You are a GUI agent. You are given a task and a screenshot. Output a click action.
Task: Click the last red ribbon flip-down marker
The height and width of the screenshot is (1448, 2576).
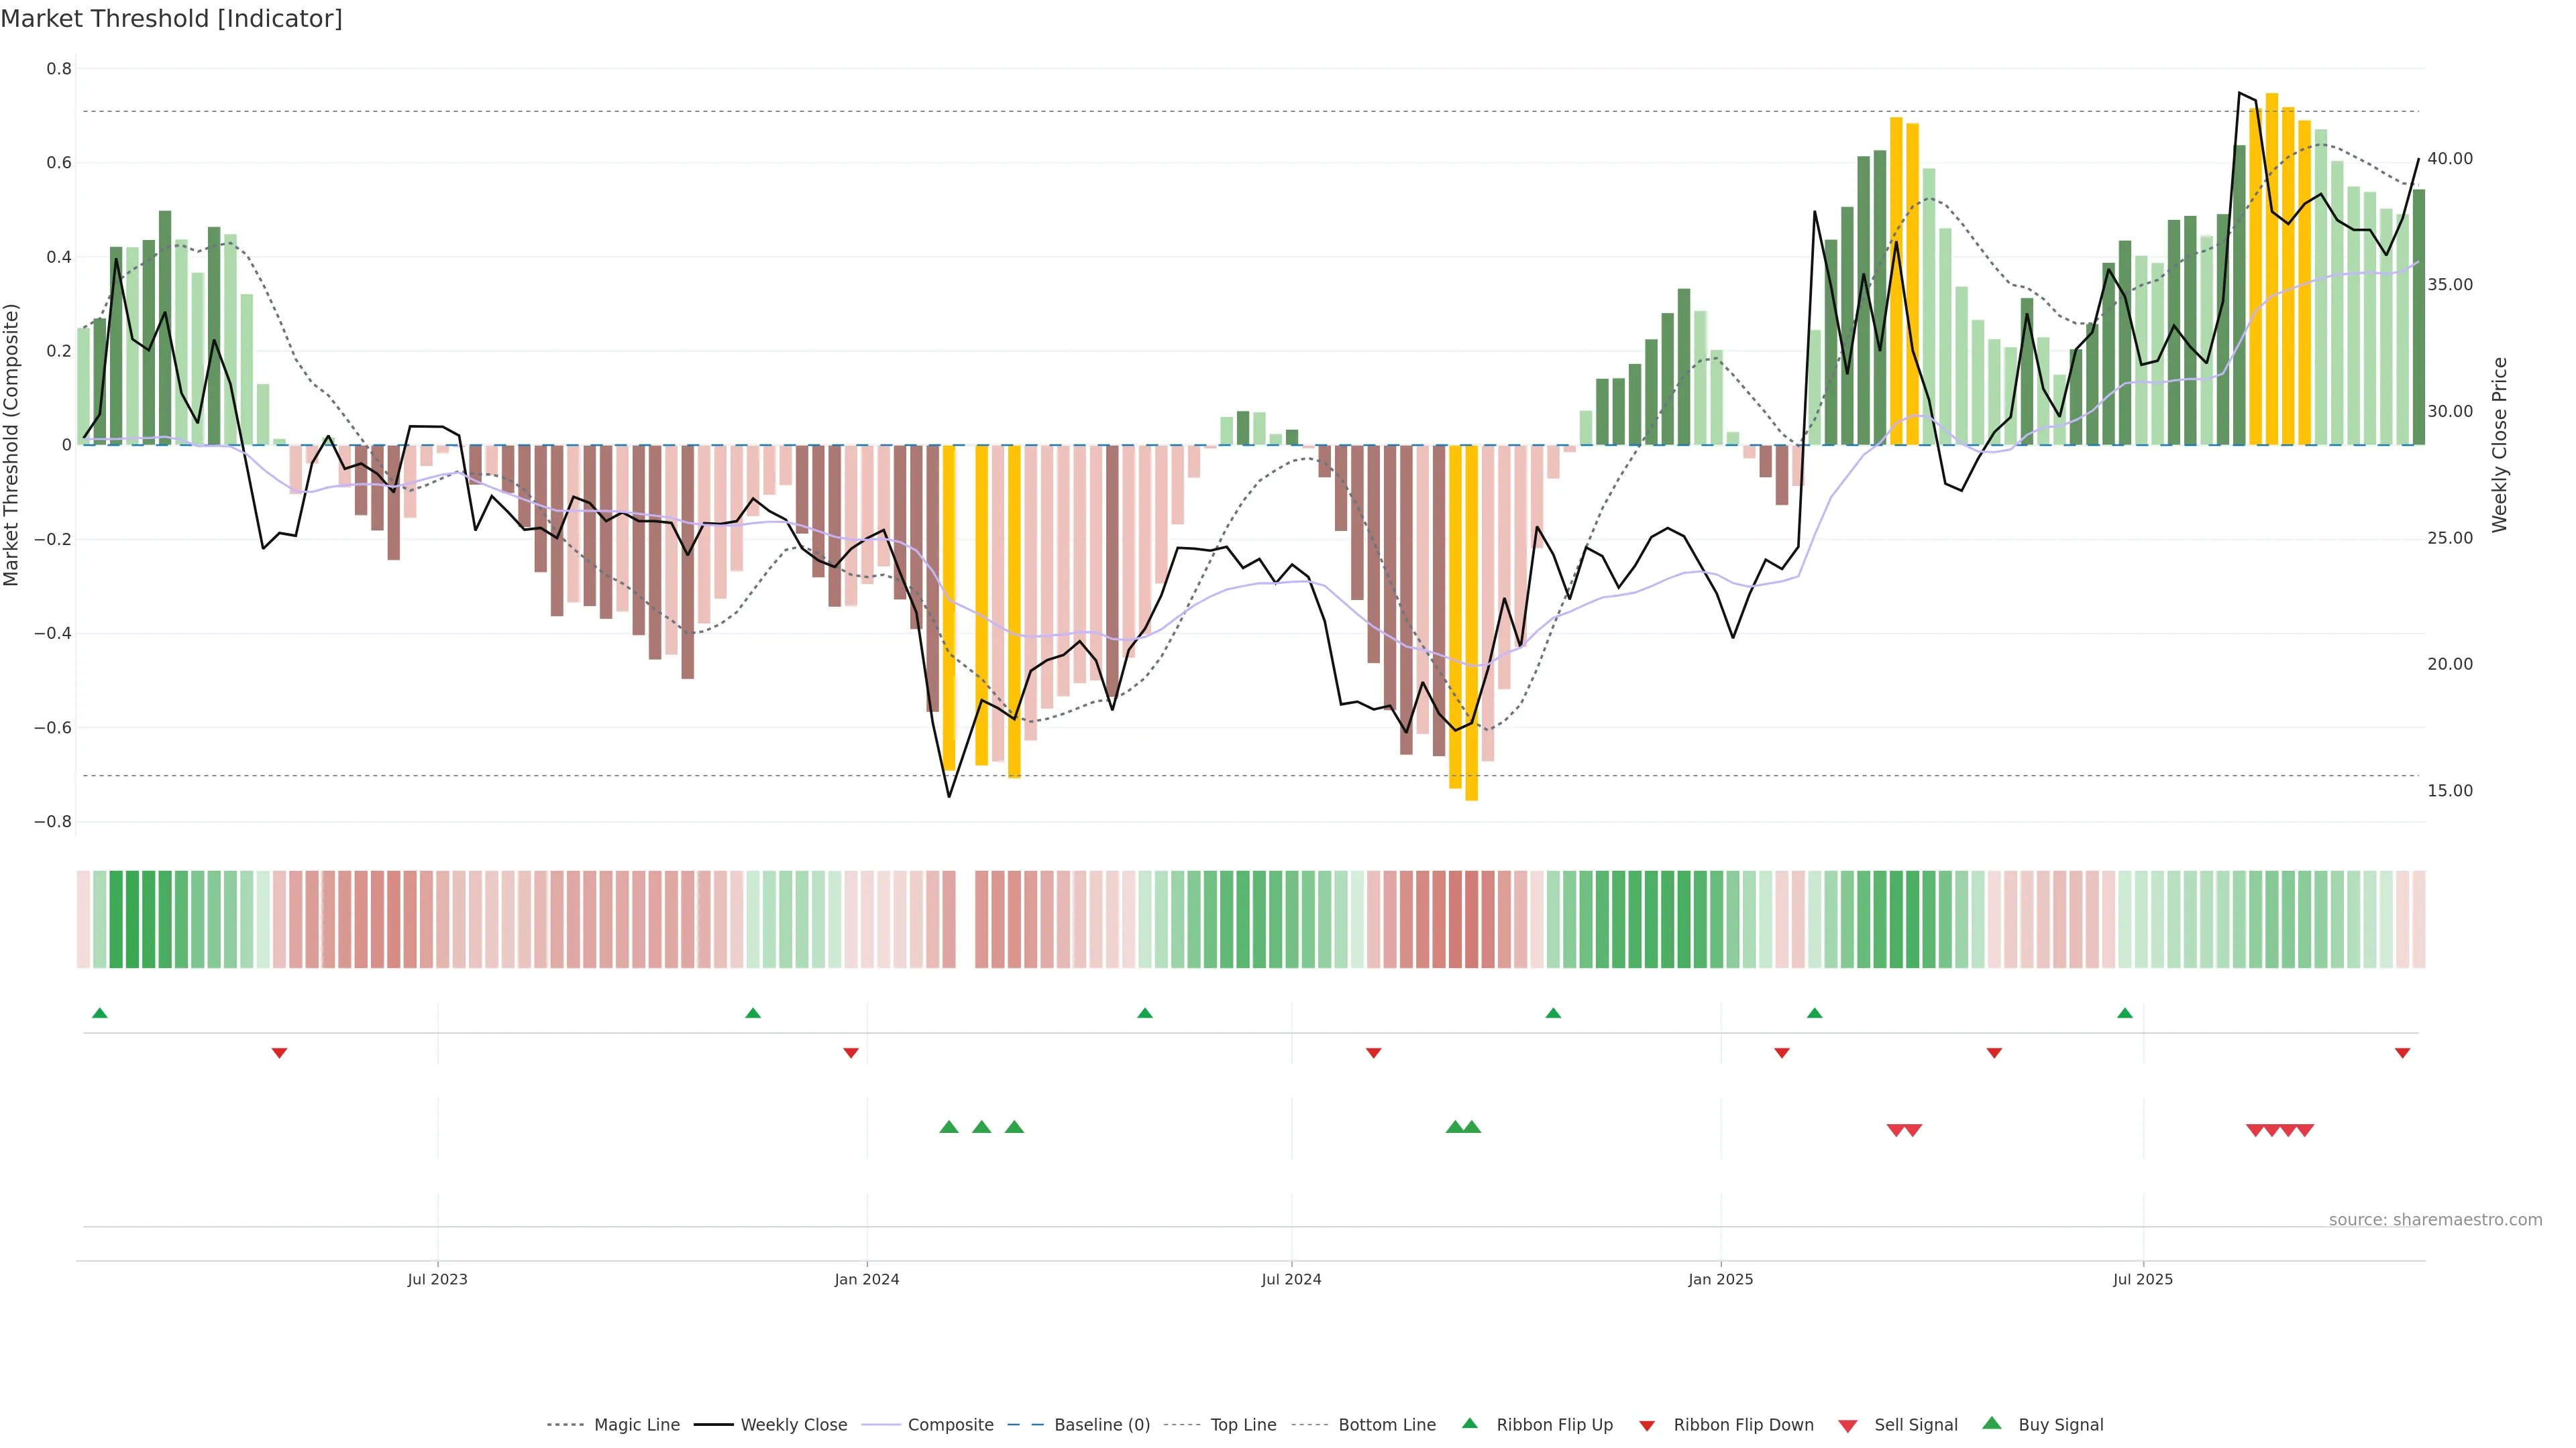2402,1052
